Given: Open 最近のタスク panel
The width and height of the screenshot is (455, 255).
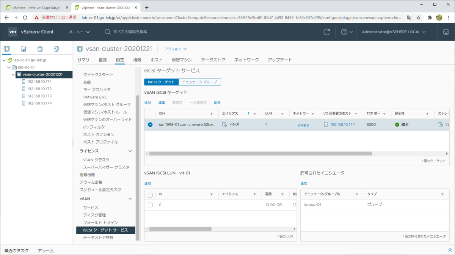Looking at the screenshot, I should click(x=16, y=251).
